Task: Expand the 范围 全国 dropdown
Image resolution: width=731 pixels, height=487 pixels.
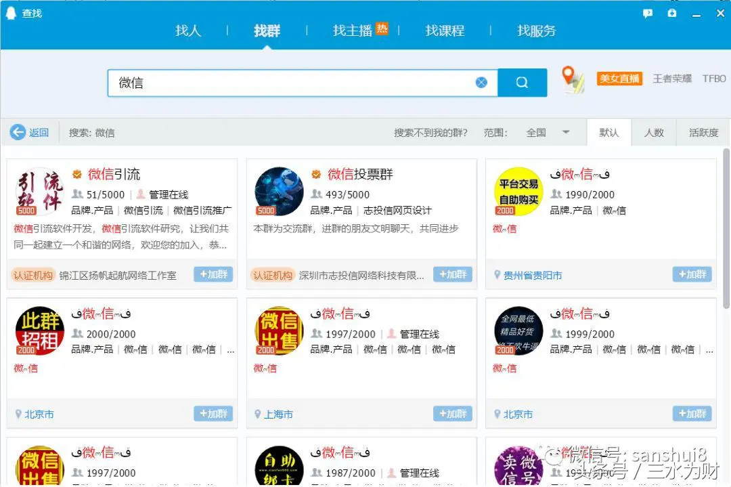Action: click(x=548, y=133)
